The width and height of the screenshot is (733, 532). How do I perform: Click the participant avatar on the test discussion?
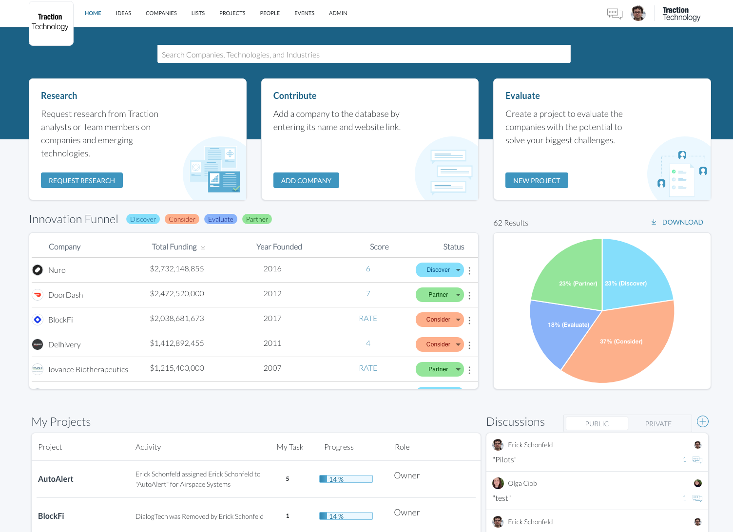pos(698,483)
